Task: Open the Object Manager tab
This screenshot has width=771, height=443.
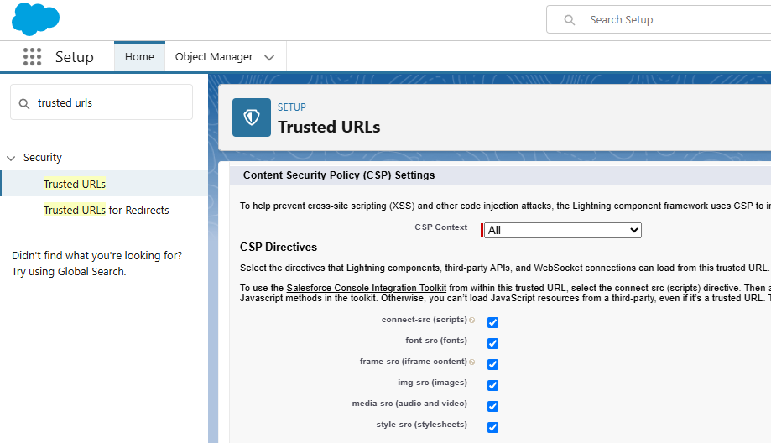Action: click(214, 56)
